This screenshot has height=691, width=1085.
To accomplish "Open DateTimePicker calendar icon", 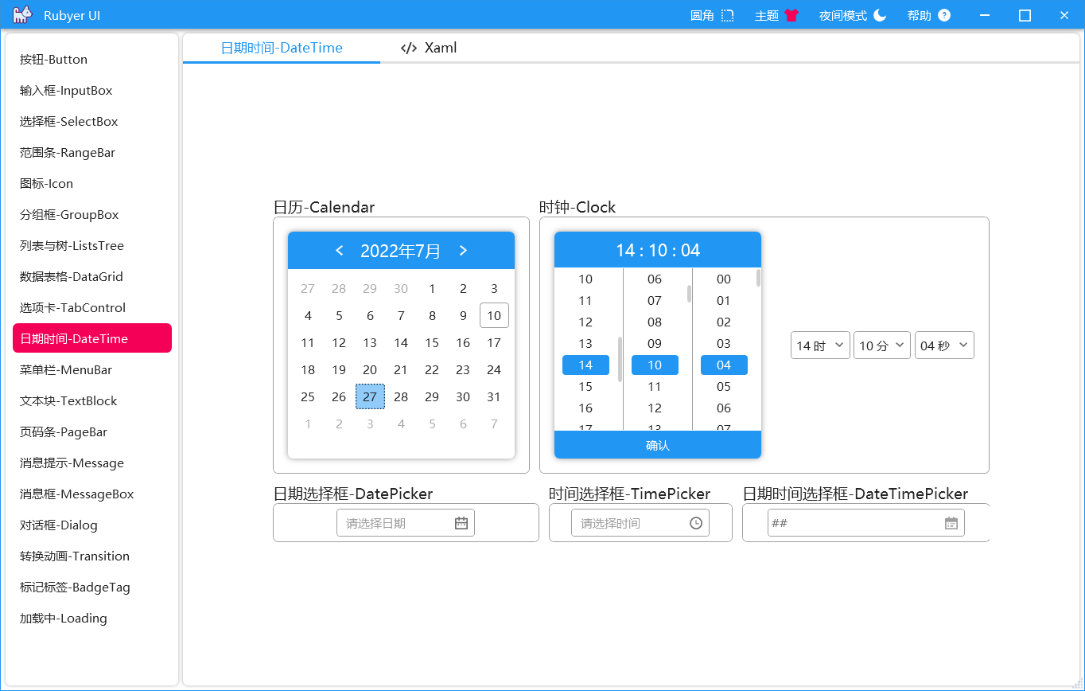I will coord(951,523).
